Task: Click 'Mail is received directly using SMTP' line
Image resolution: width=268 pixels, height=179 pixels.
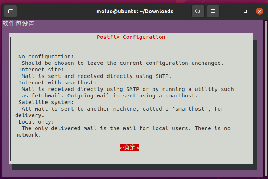Action: (128, 89)
